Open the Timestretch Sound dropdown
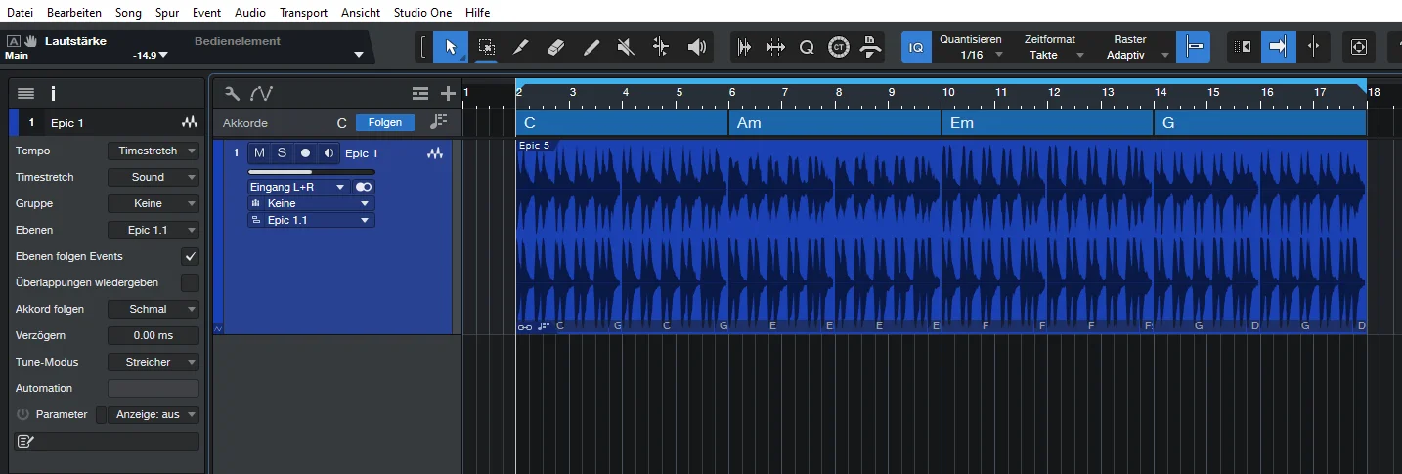This screenshot has height=474, width=1402. [153, 178]
